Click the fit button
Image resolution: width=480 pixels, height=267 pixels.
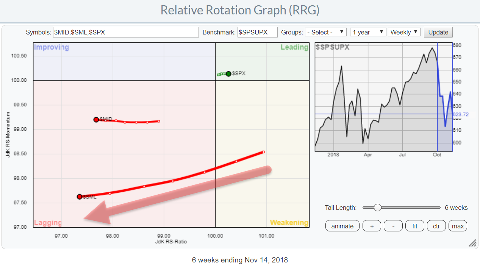click(x=415, y=226)
